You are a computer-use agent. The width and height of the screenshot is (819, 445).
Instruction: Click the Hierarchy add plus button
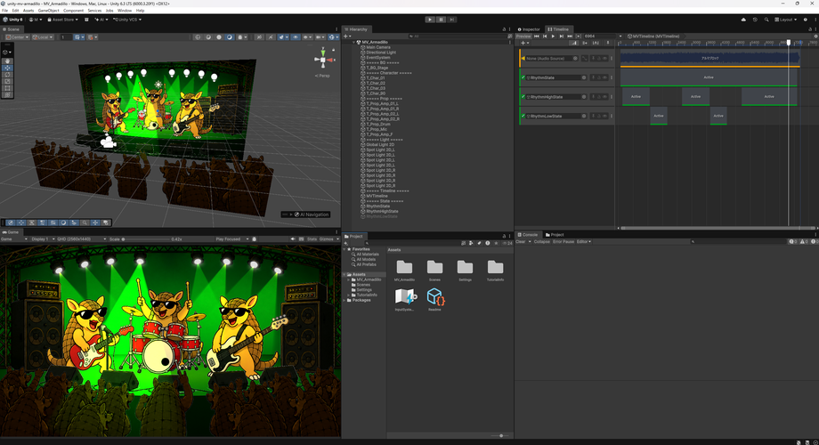click(347, 36)
